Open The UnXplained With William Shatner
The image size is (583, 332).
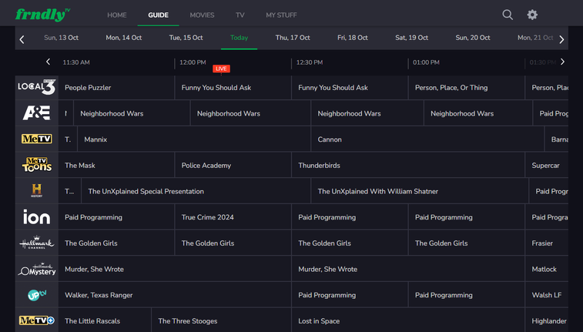click(420, 191)
